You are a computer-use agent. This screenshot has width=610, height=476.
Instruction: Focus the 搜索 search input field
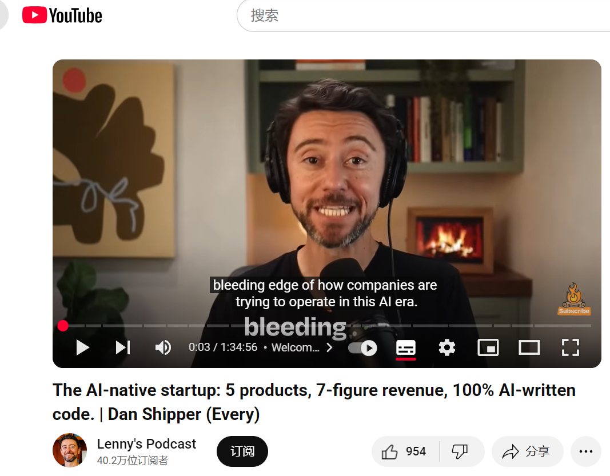(424, 15)
